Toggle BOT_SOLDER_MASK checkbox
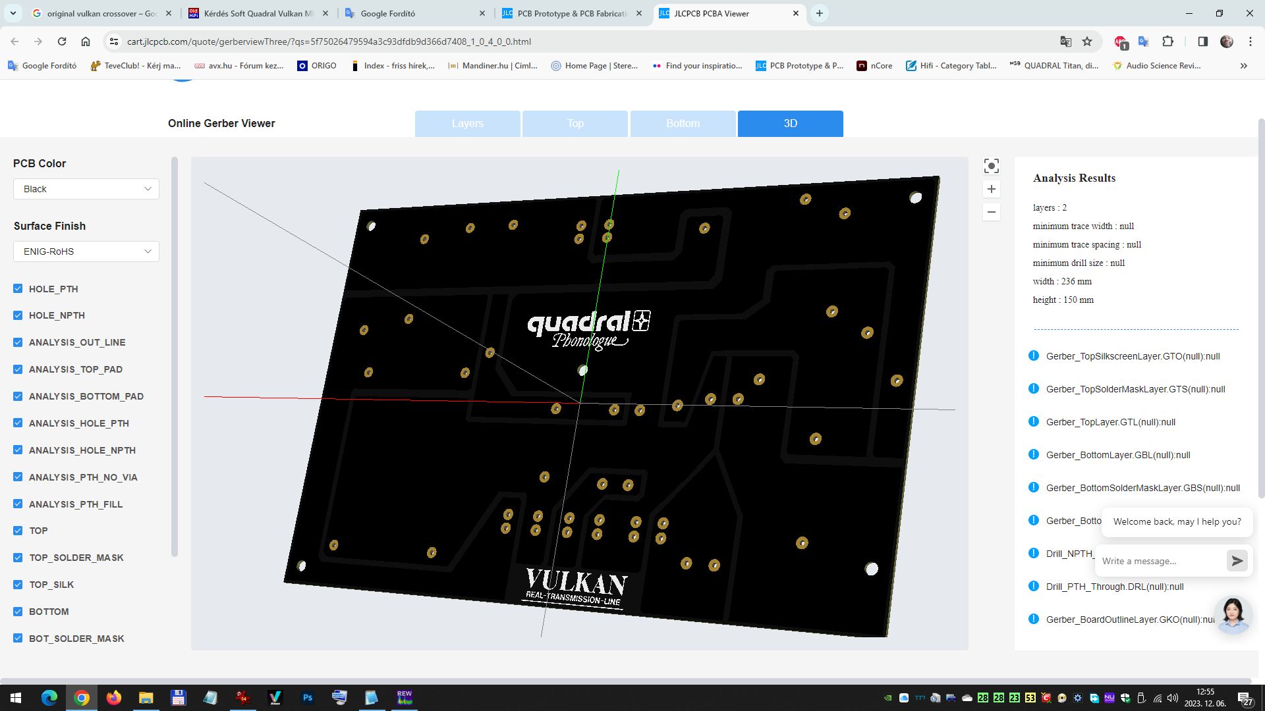This screenshot has width=1265, height=711. pyautogui.click(x=18, y=638)
